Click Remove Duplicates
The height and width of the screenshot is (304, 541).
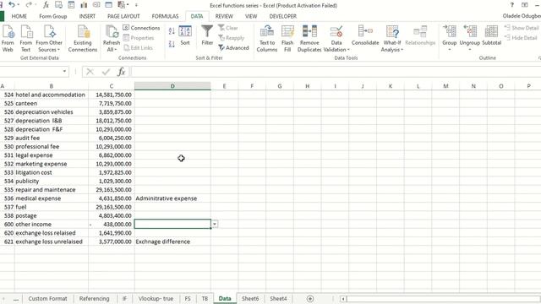pyautogui.click(x=309, y=39)
